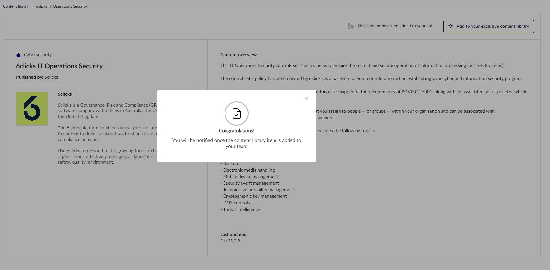Click the 'Content overview' heading

click(x=238, y=55)
